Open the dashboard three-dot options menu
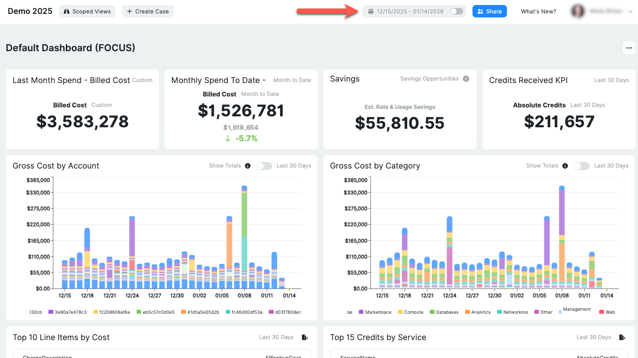 tap(629, 48)
